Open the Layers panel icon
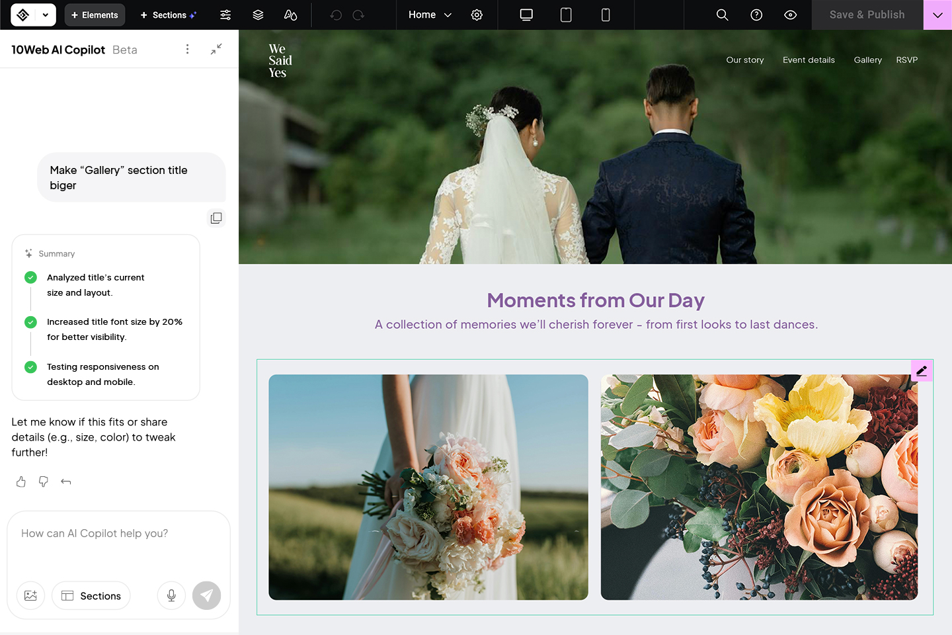The image size is (952, 635). tap(258, 15)
